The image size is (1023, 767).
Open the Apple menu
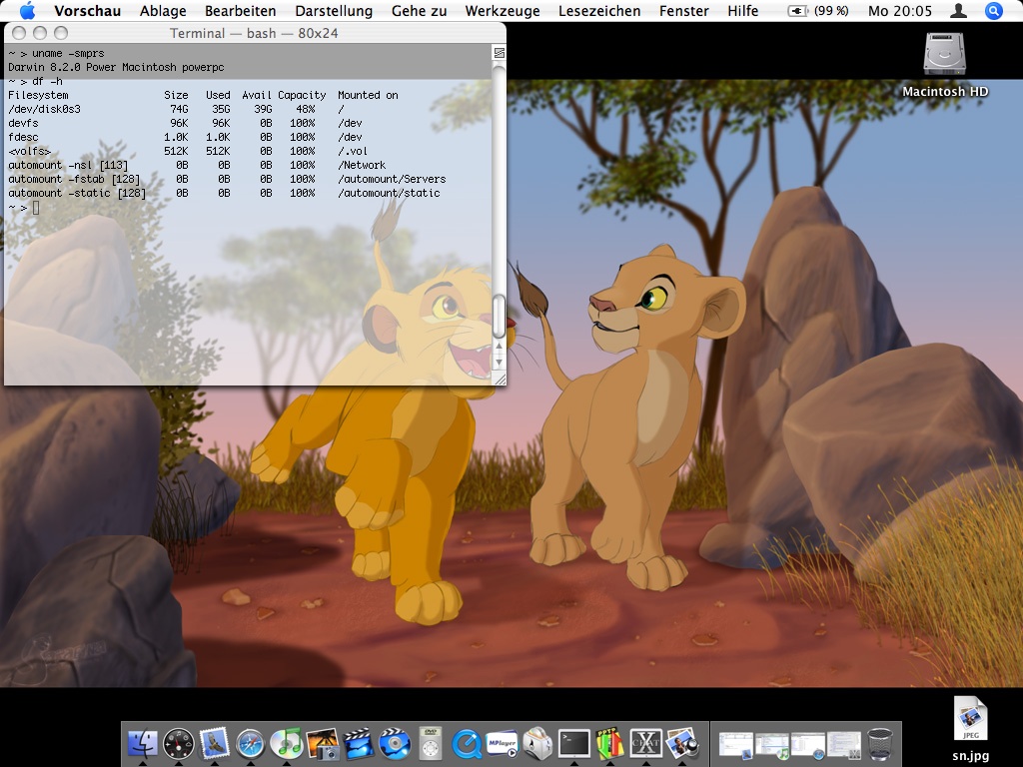pyautogui.click(x=27, y=11)
